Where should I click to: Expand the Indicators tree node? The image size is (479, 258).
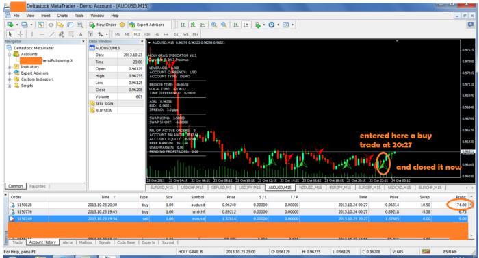click(x=9, y=67)
